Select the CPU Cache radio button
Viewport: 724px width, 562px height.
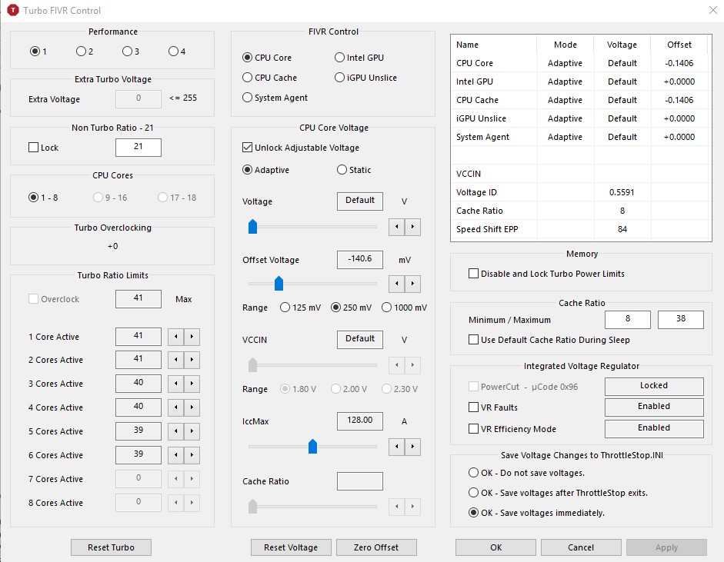pyautogui.click(x=248, y=78)
